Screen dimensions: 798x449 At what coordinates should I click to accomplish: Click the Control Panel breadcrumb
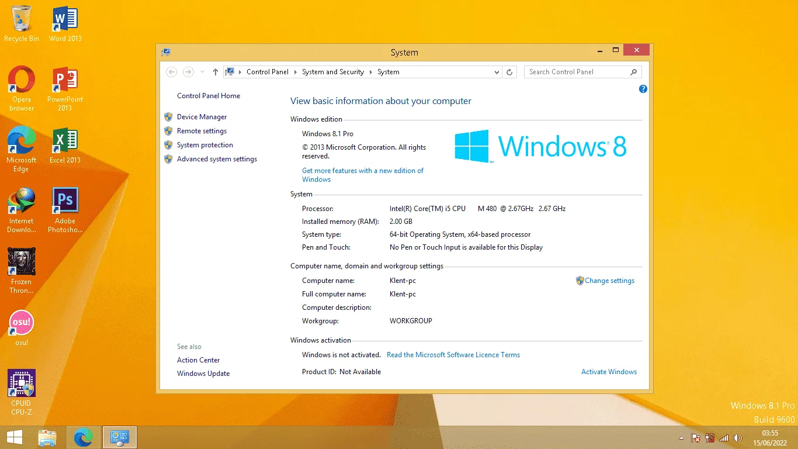268,72
